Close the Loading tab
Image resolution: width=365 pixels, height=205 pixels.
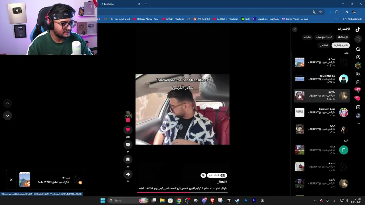pyautogui.click(x=139, y=4)
